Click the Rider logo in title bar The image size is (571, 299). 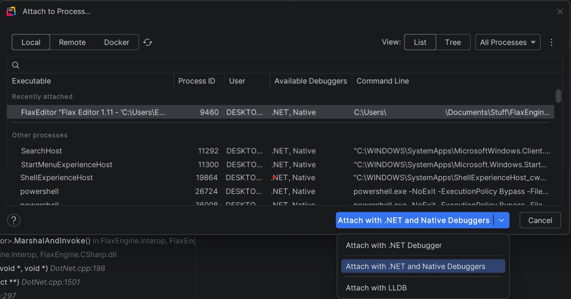tap(11, 11)
